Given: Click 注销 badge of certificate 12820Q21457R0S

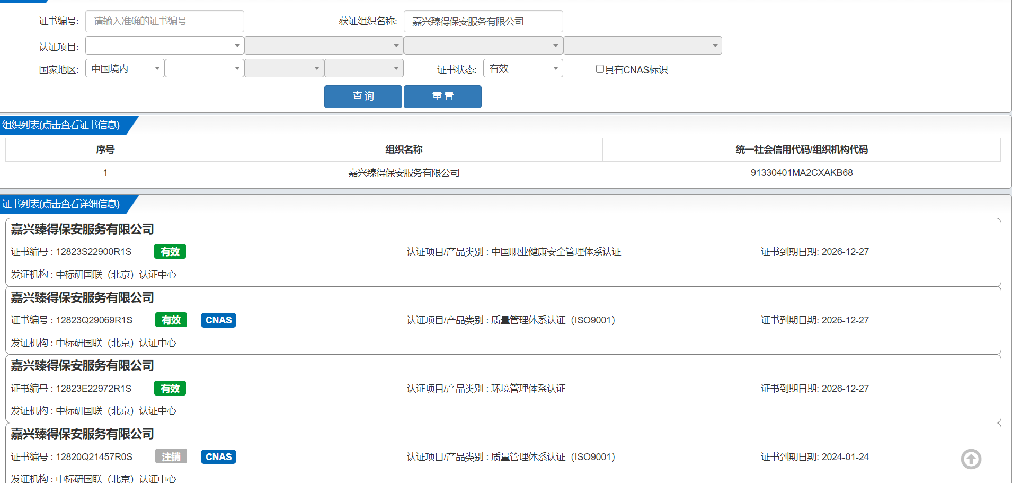Looking at the screenshot, I should tap(171, 457).
